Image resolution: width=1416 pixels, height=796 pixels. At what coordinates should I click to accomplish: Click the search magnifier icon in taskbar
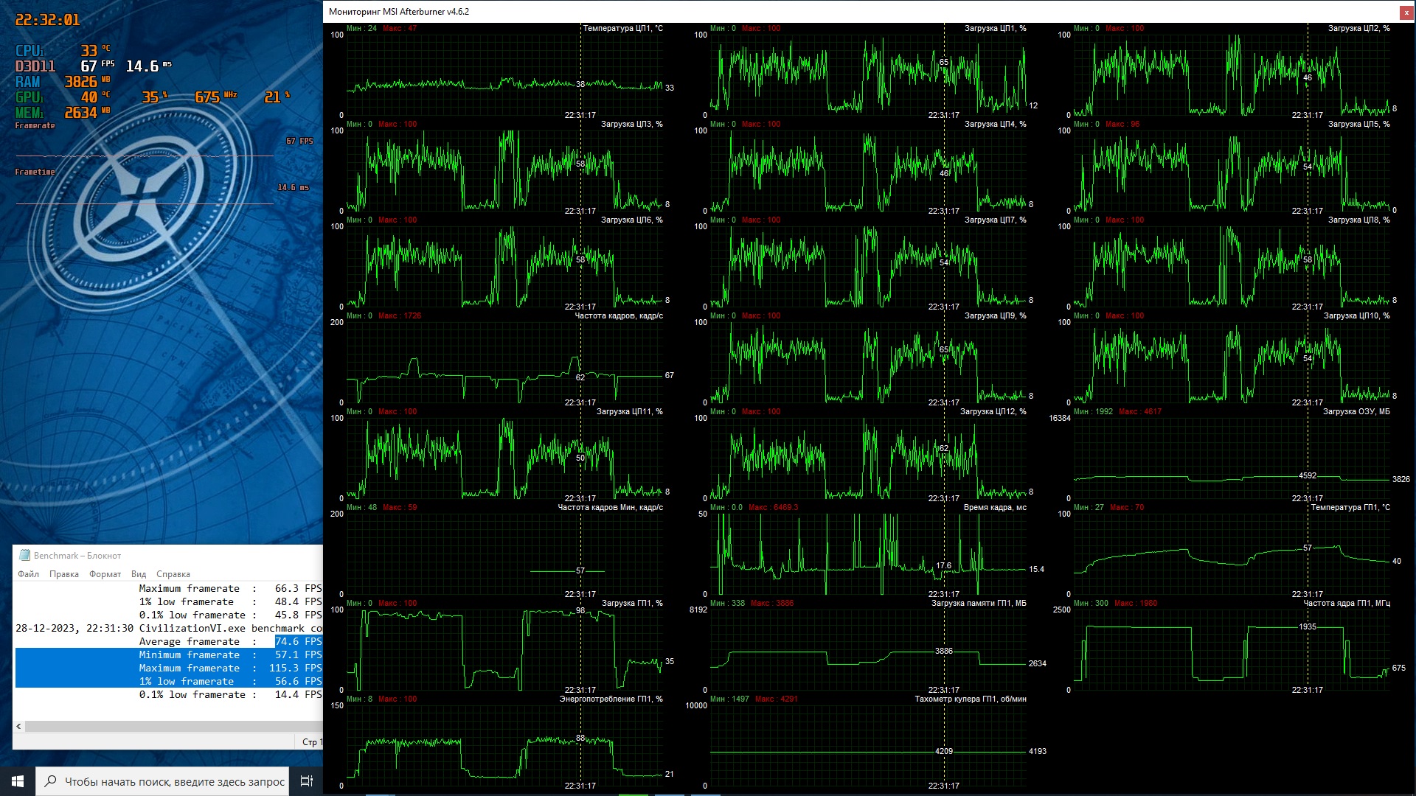click(50, 781)
